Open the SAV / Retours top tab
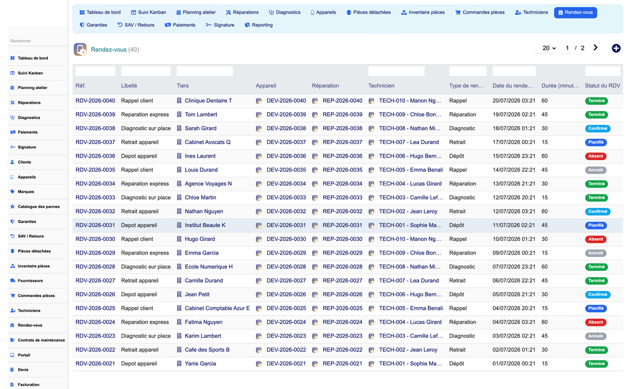The width and height of the screenshot is (629, 389). (136, 25)
